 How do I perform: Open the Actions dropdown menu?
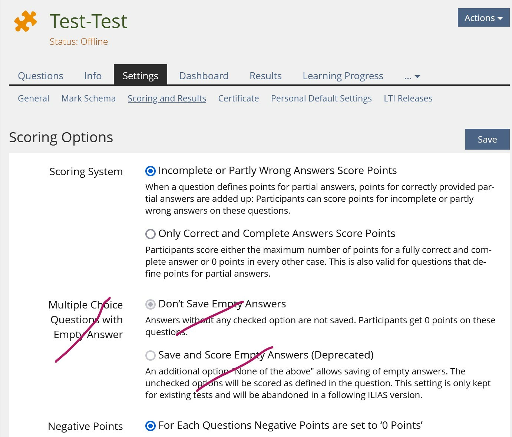tap(483, 18)
